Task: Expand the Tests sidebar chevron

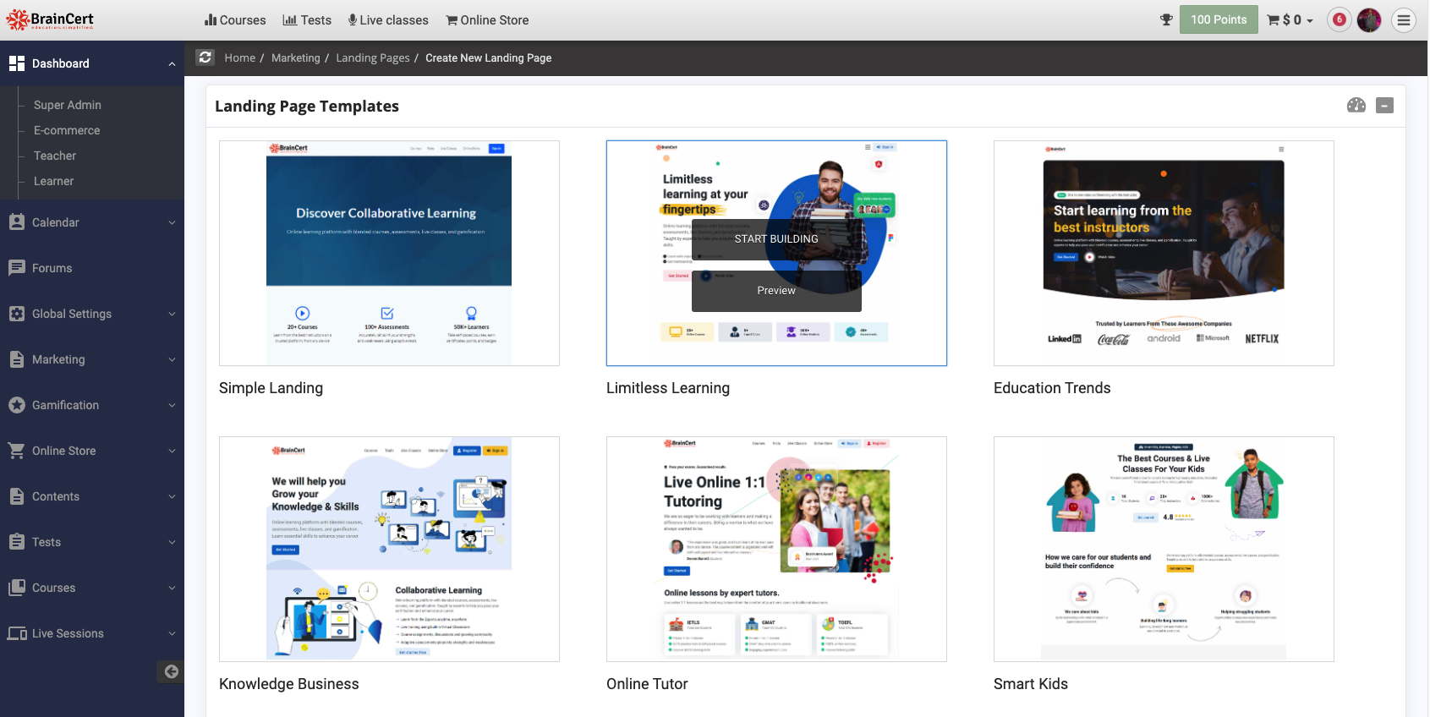Action: coord(172,542)
